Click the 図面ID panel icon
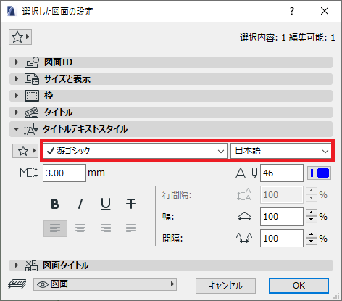Screen dimensions: 342x301 (31, 62)
